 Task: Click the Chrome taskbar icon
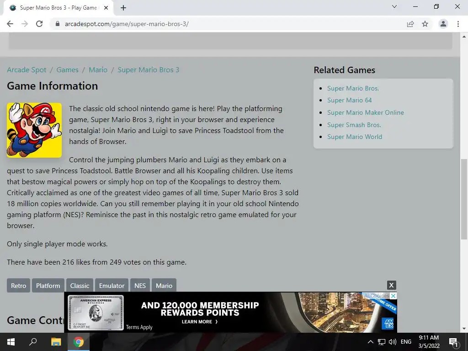pos(79,342)
